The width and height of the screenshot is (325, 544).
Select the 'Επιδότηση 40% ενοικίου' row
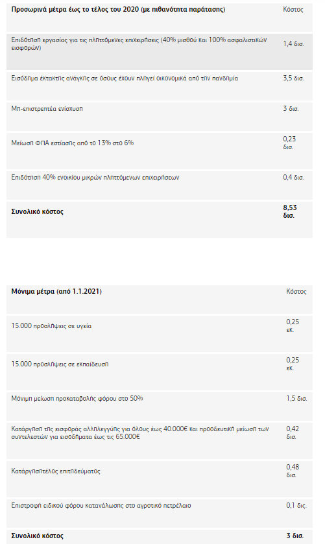pos(160,185)
